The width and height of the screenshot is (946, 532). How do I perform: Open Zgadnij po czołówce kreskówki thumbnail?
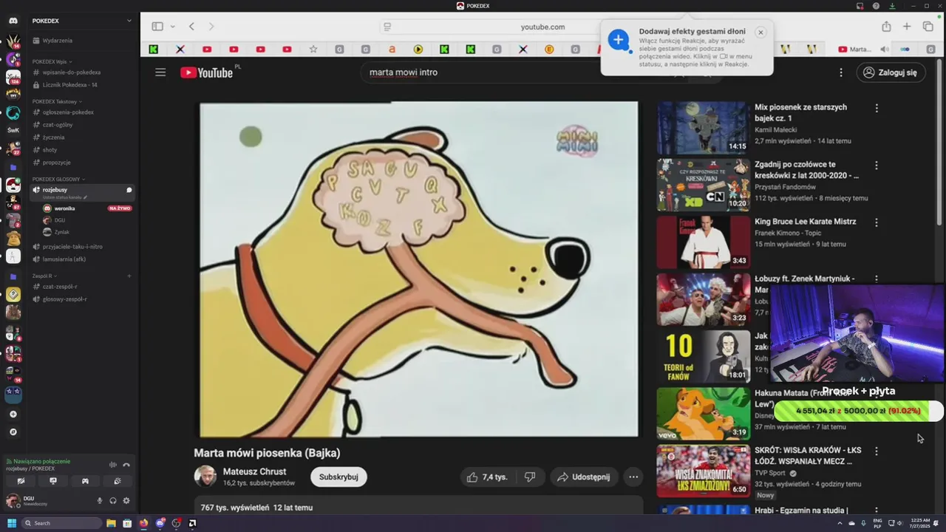click(x=703, y=185)
